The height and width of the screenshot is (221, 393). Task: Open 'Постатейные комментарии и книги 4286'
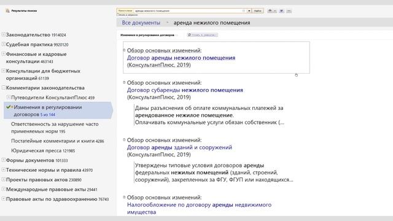57,141
